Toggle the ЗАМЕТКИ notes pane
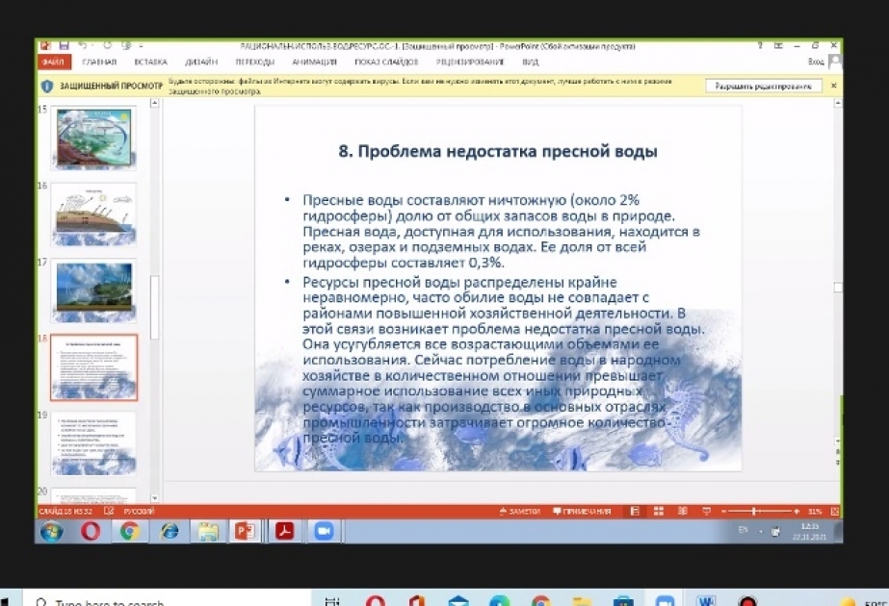 click(x=519, y=512)
